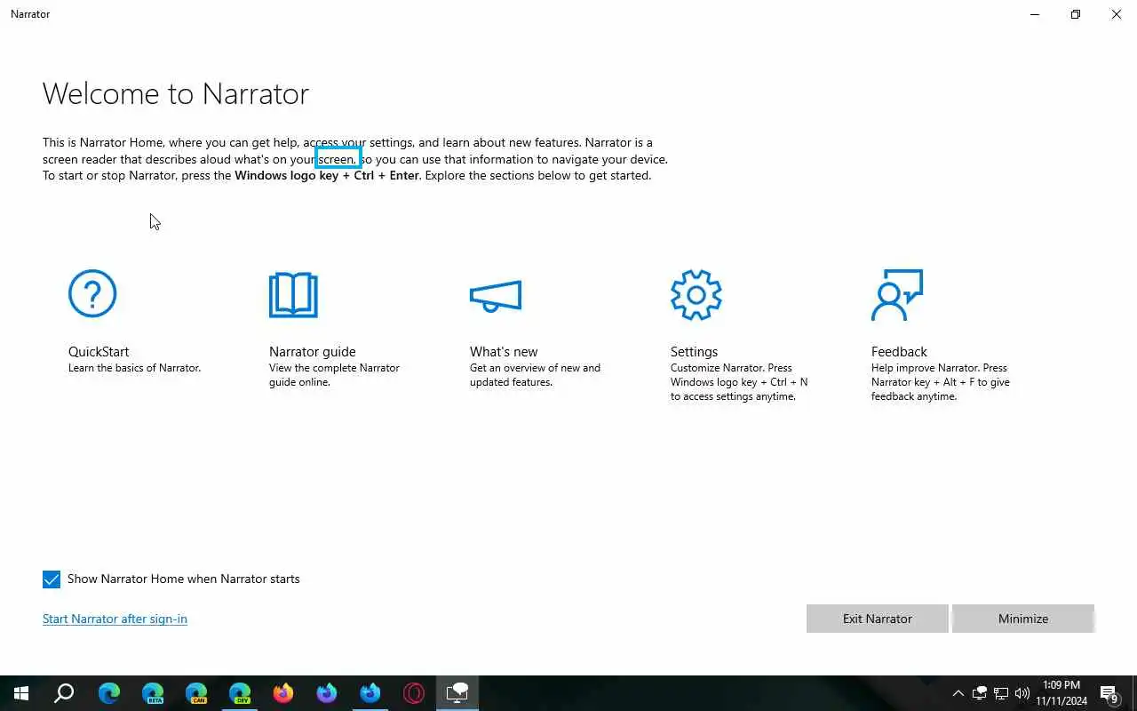Launch Edge Canary from the taskbar
This screenshot has height=711, width=1137.
196,693
